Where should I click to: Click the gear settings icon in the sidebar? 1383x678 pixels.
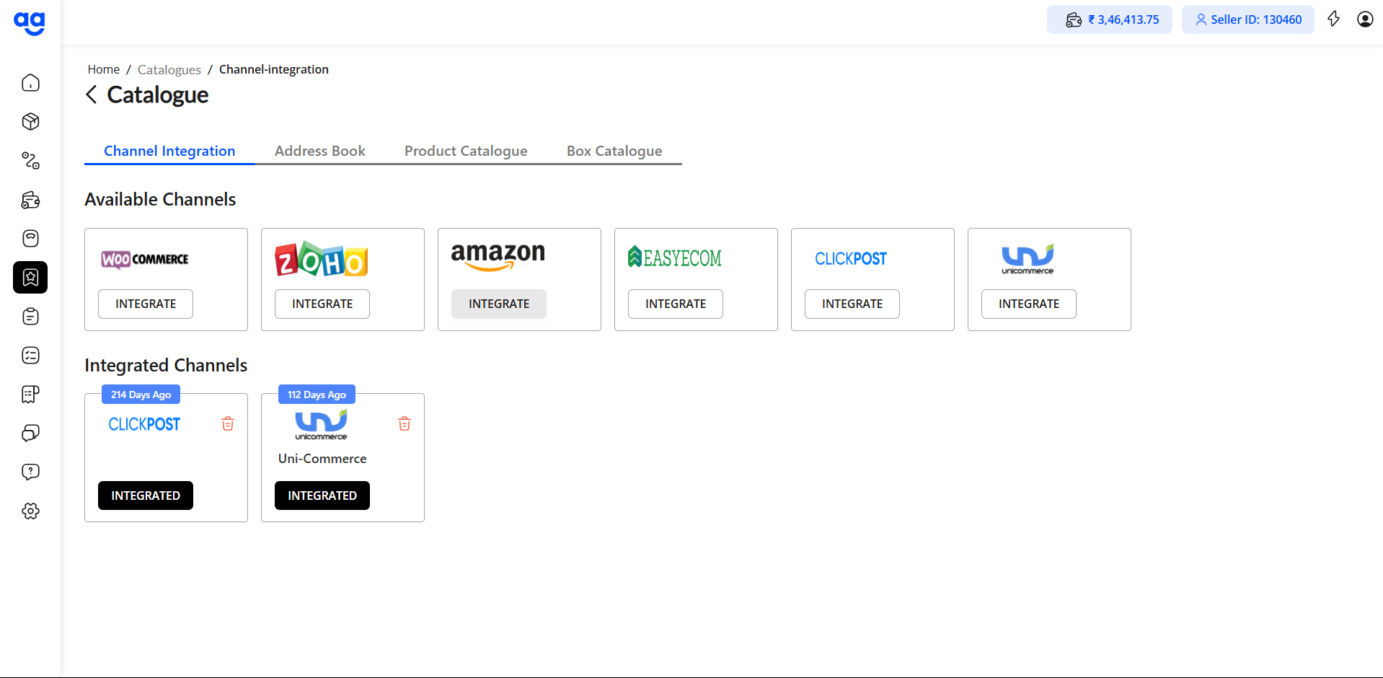(x=30, y=511)
